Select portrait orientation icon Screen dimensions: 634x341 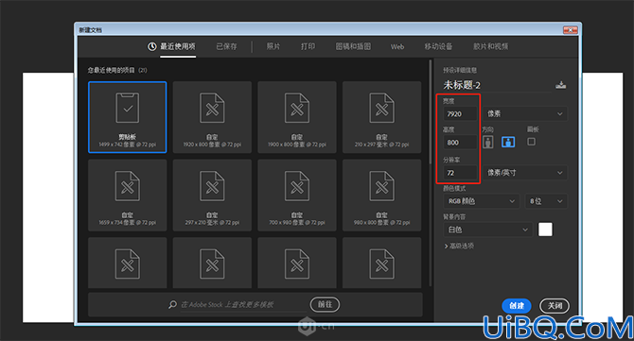(488, 142)
